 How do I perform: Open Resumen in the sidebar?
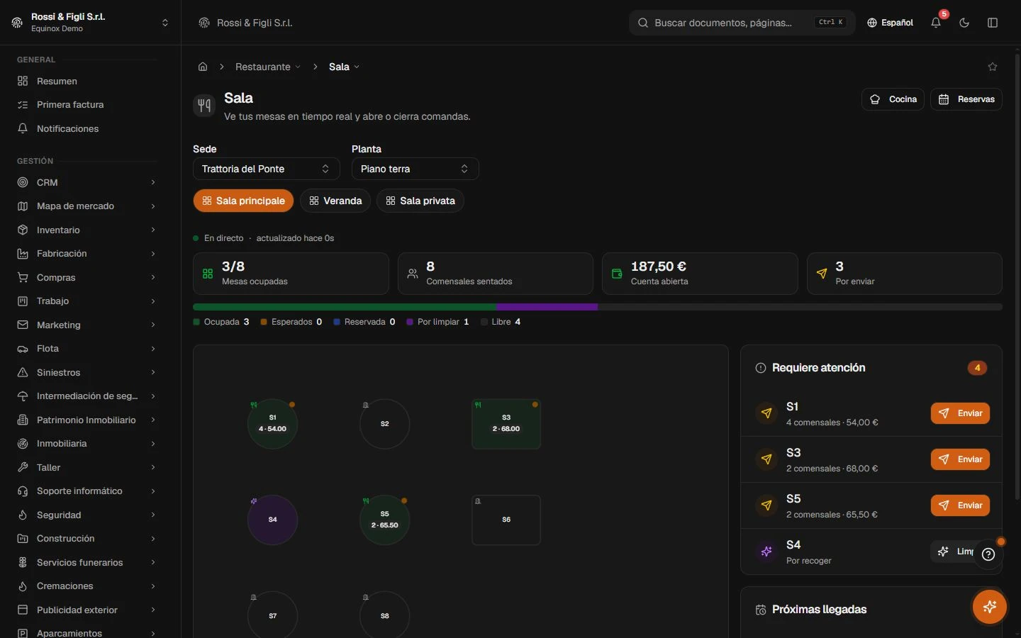pos(86,81)
